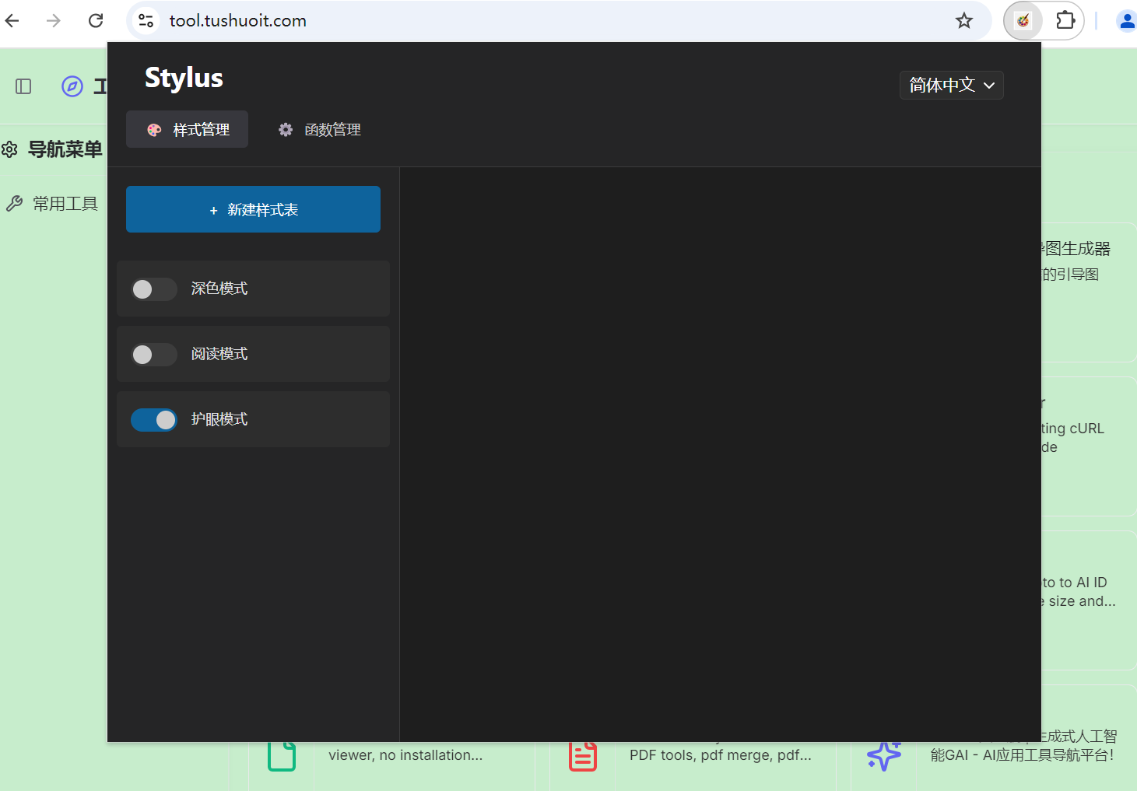This screenshot has width=1137, height=791.
Task: Click the blue sparkle star icon
Action: coord(884,754)
